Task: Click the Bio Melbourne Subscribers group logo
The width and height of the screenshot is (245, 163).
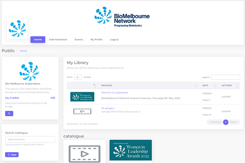Action: click(x=29, y=71)
